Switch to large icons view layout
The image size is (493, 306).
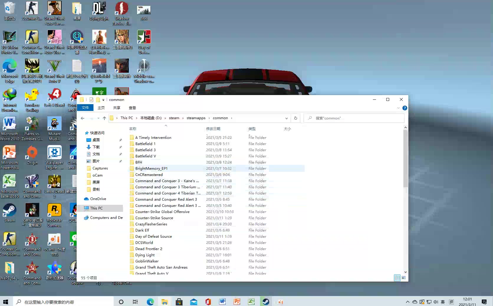pos(404,278)
